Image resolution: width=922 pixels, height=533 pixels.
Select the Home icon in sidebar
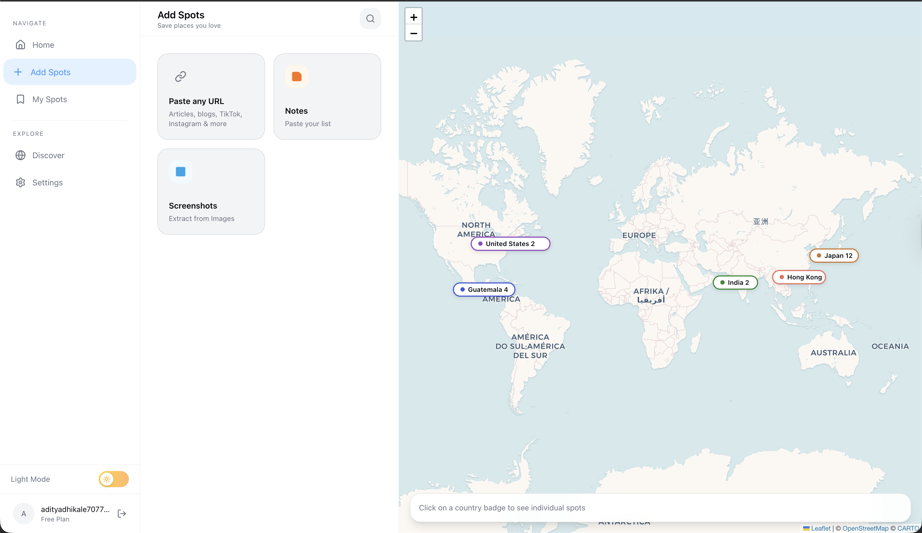coord(20,44)
